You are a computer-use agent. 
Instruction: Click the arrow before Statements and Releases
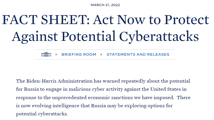click(101, 54)
